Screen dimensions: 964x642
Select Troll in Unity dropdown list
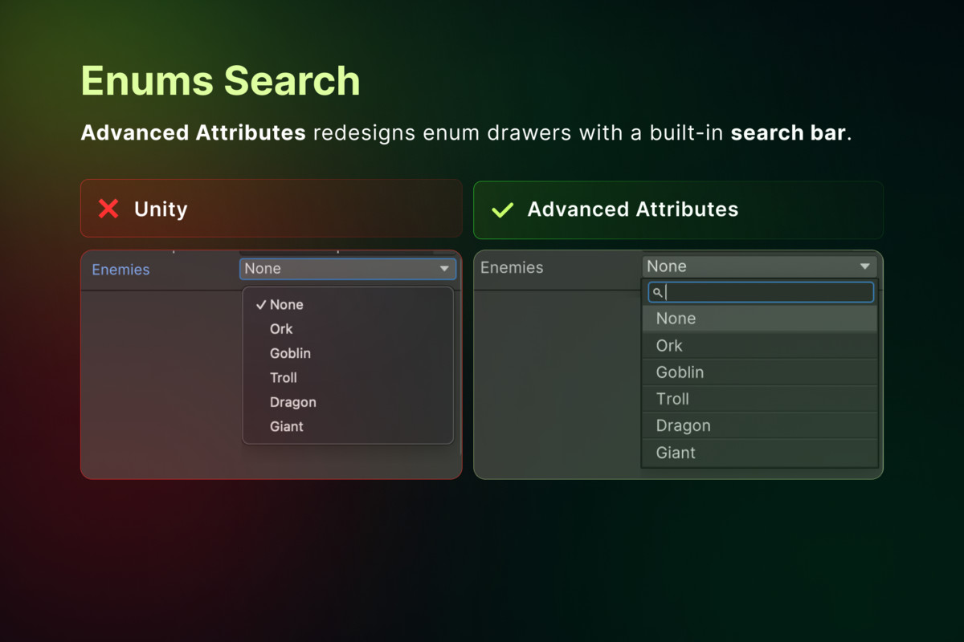click(284, 378)
